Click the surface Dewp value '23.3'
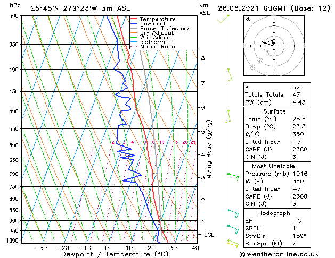This screenshot has width=335, height=258. (299, 126)
